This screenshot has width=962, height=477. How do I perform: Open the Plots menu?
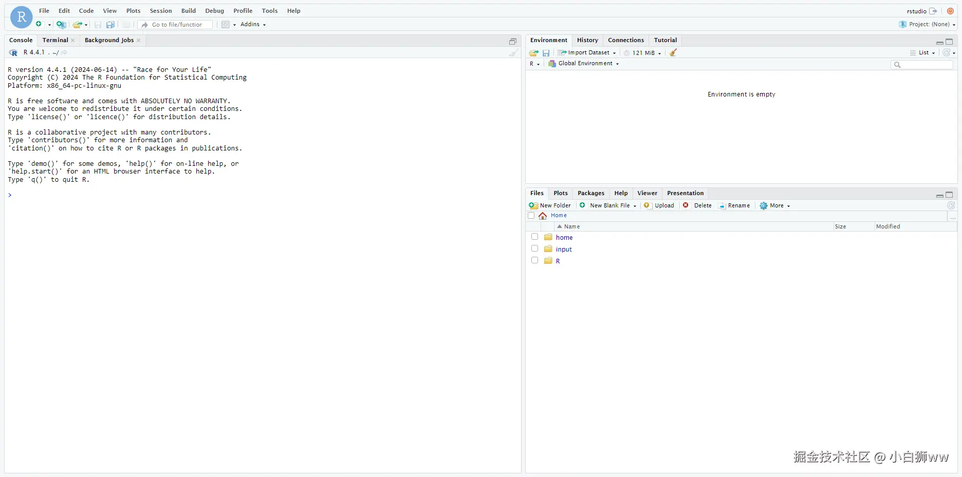134,11
